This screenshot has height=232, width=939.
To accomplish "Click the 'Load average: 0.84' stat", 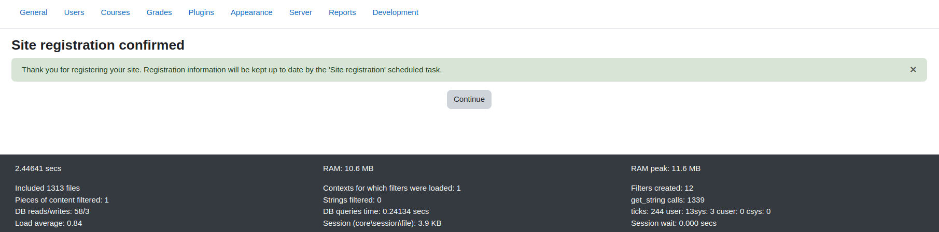I will 48,223.
